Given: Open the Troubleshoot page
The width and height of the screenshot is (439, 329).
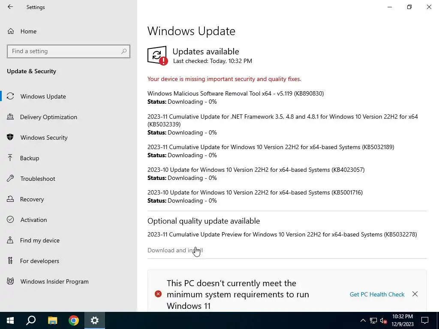Looking at the screenshot, I should [x=38, y=179].
